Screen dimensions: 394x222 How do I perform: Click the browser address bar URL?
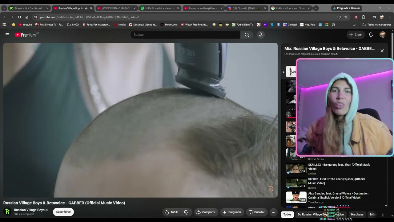(90, 17)
